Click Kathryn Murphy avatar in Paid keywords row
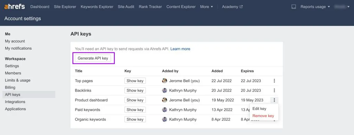 coord(165,110)
